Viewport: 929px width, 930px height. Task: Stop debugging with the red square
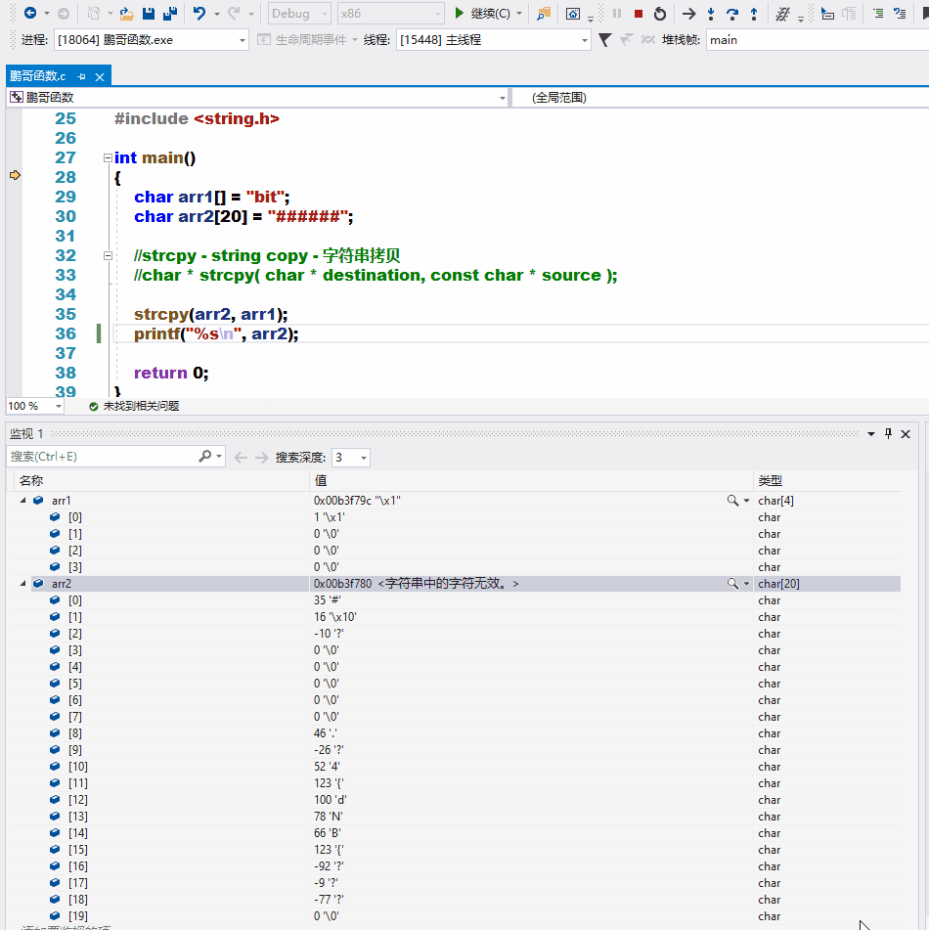639,13
